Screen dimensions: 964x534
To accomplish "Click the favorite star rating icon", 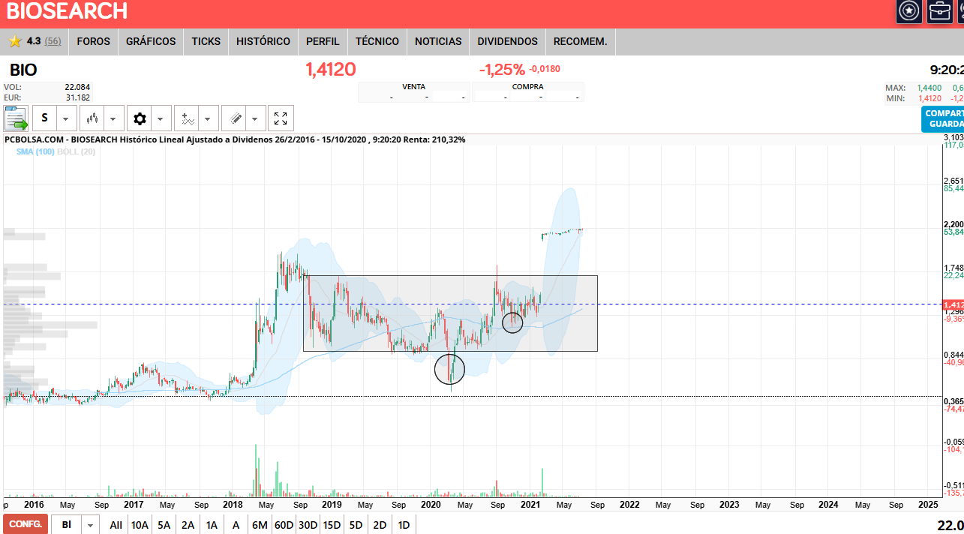I will (x=15, y=41).
